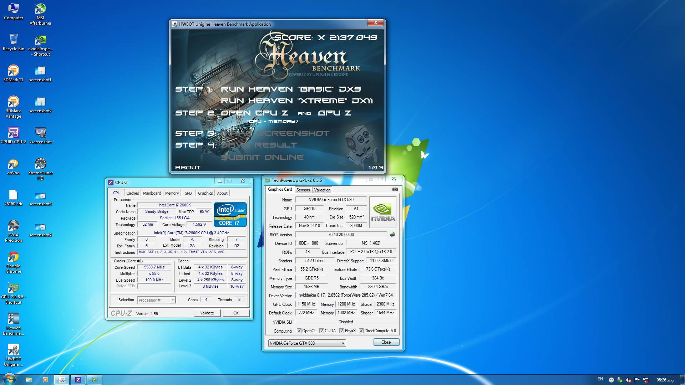Viewport: 685px width, 385px height.
Task: Open MSI Afterburner desktop shortcut
Action: pyautogui.click(x=40, y=14)
